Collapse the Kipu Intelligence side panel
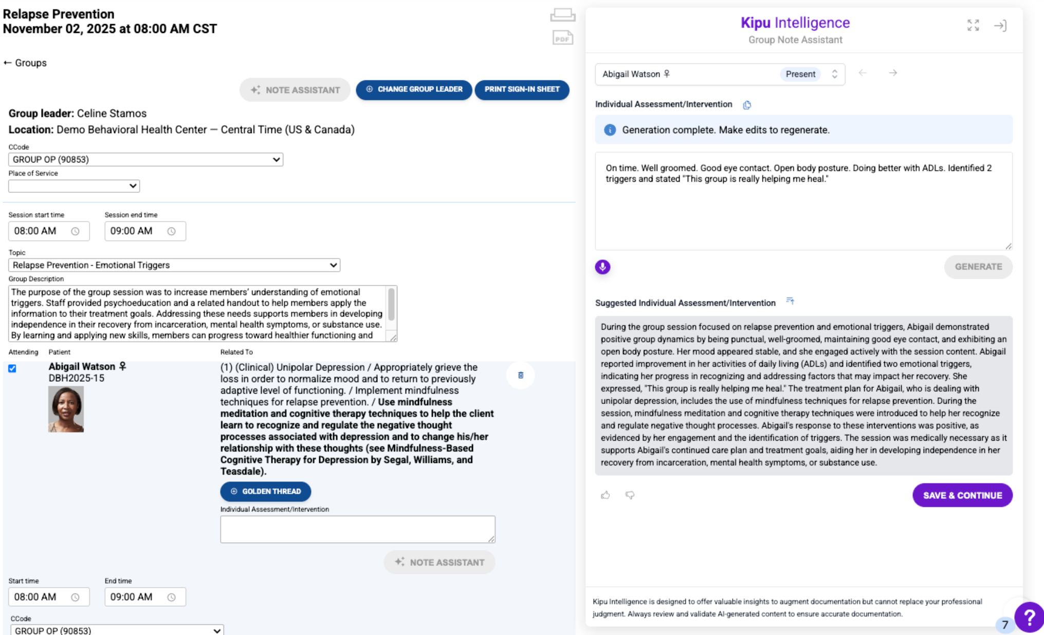 (1000, 26)
